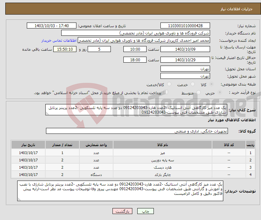Click the delivery province field تهران
261x220 pixels.
click(x=185, y=69)
